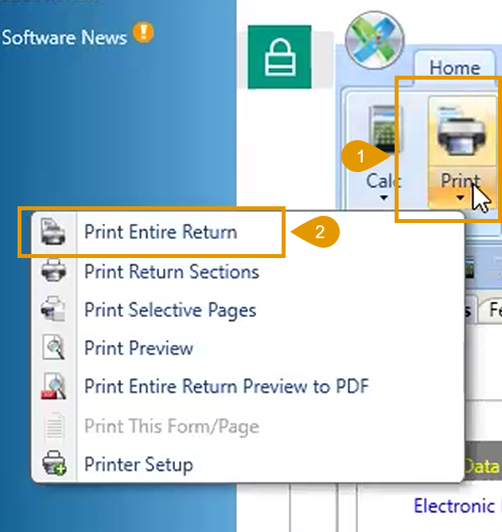Viewport: 502px width, 532px height.
Task: Choose Print Entire Return from menu
Action: [160, 233]
